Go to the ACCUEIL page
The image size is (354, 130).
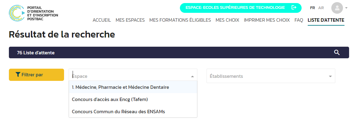pos(102,20)
